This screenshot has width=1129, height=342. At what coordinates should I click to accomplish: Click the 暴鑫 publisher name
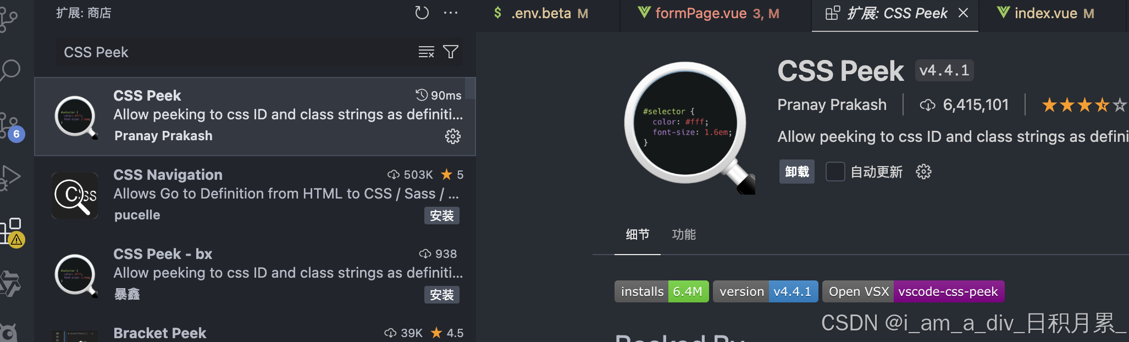[x=127, y=294]
